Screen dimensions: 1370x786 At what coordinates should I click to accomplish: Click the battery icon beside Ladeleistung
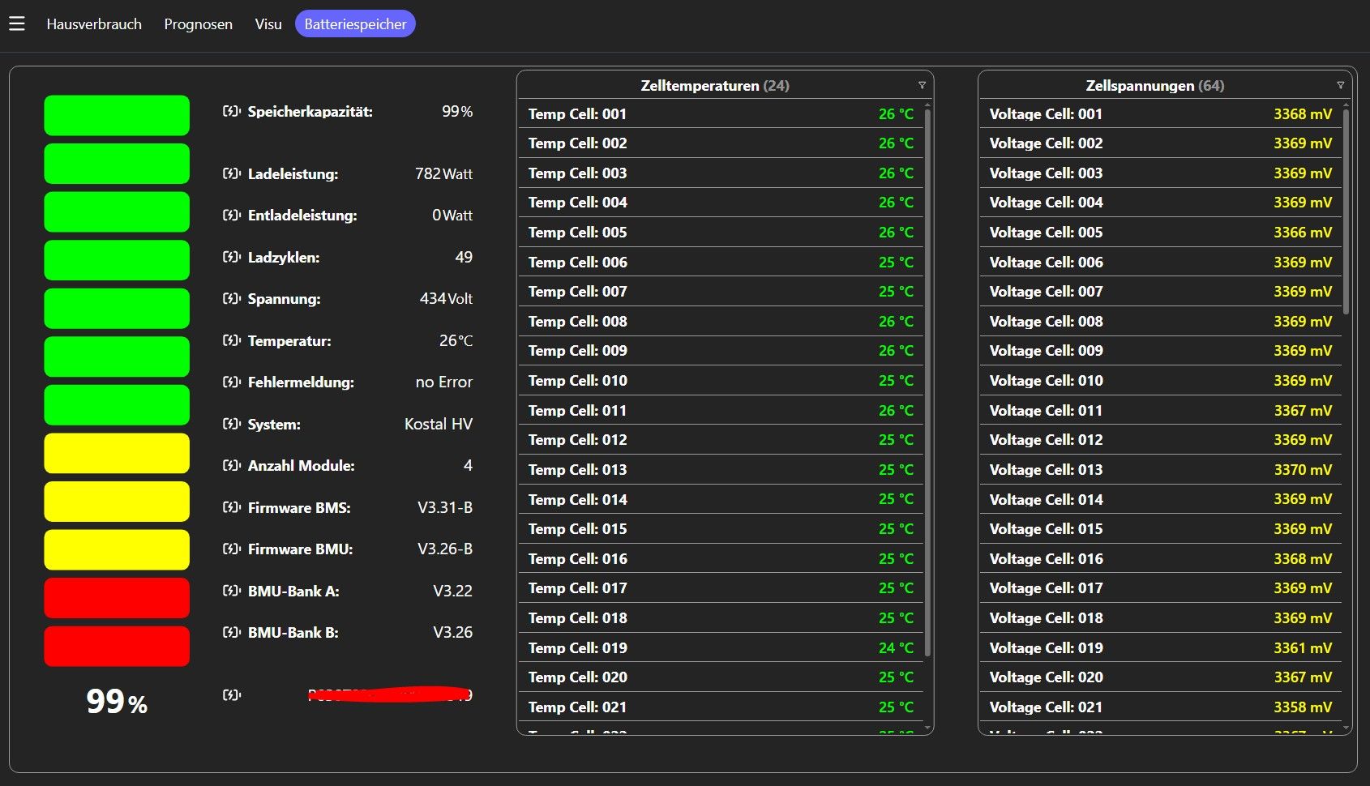[231, 173]
